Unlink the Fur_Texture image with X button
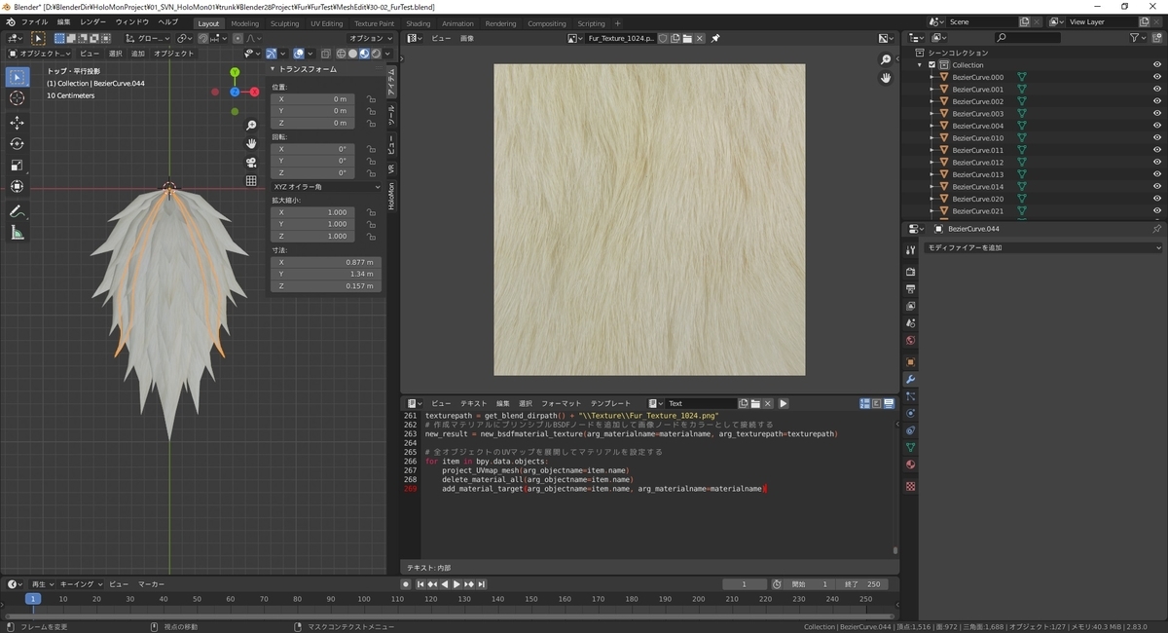The width and height of the screenshot is (1168, 633). point(701,38)
